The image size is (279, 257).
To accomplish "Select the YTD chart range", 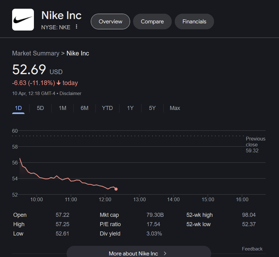I will coord(107,108).
